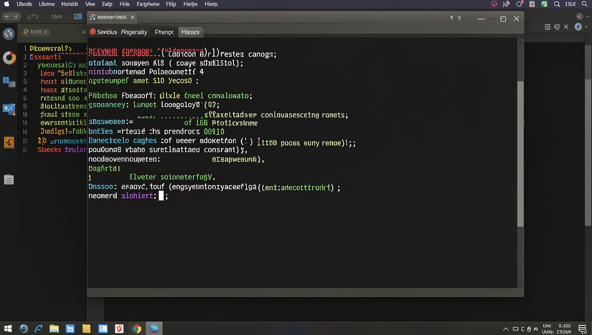Click the Bagfirta! code line
The height and width of the screenshot is (335, 592).
coord(104,168)
